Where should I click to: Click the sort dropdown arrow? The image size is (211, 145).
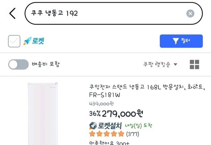pos(175,65)
